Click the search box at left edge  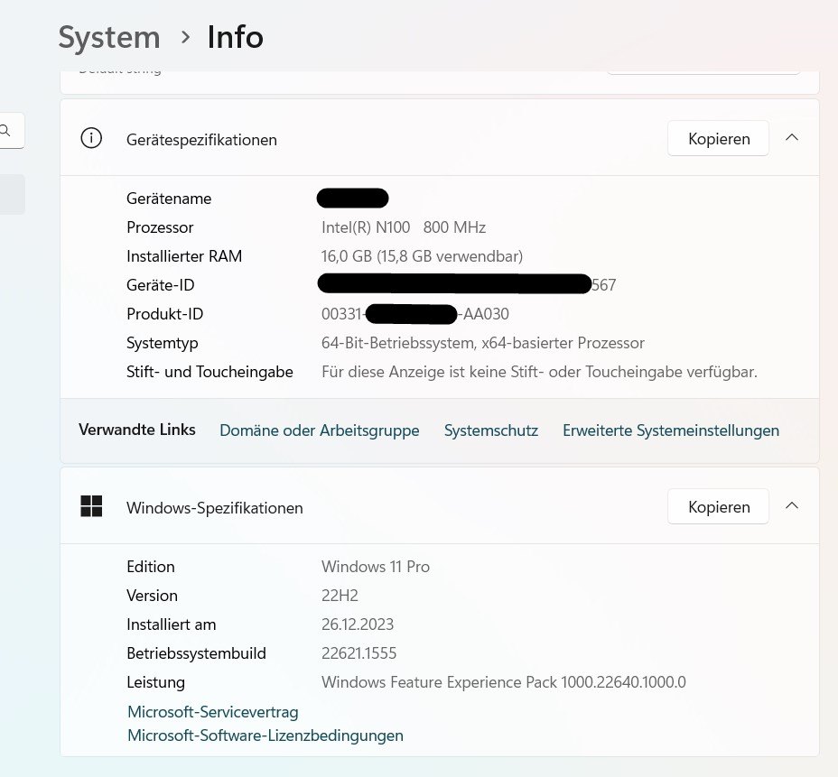pos(13,130)
